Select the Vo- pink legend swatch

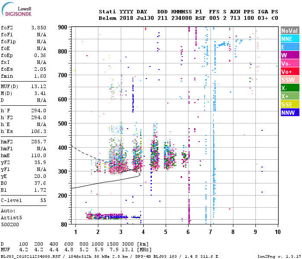click(x=290, y=63)
